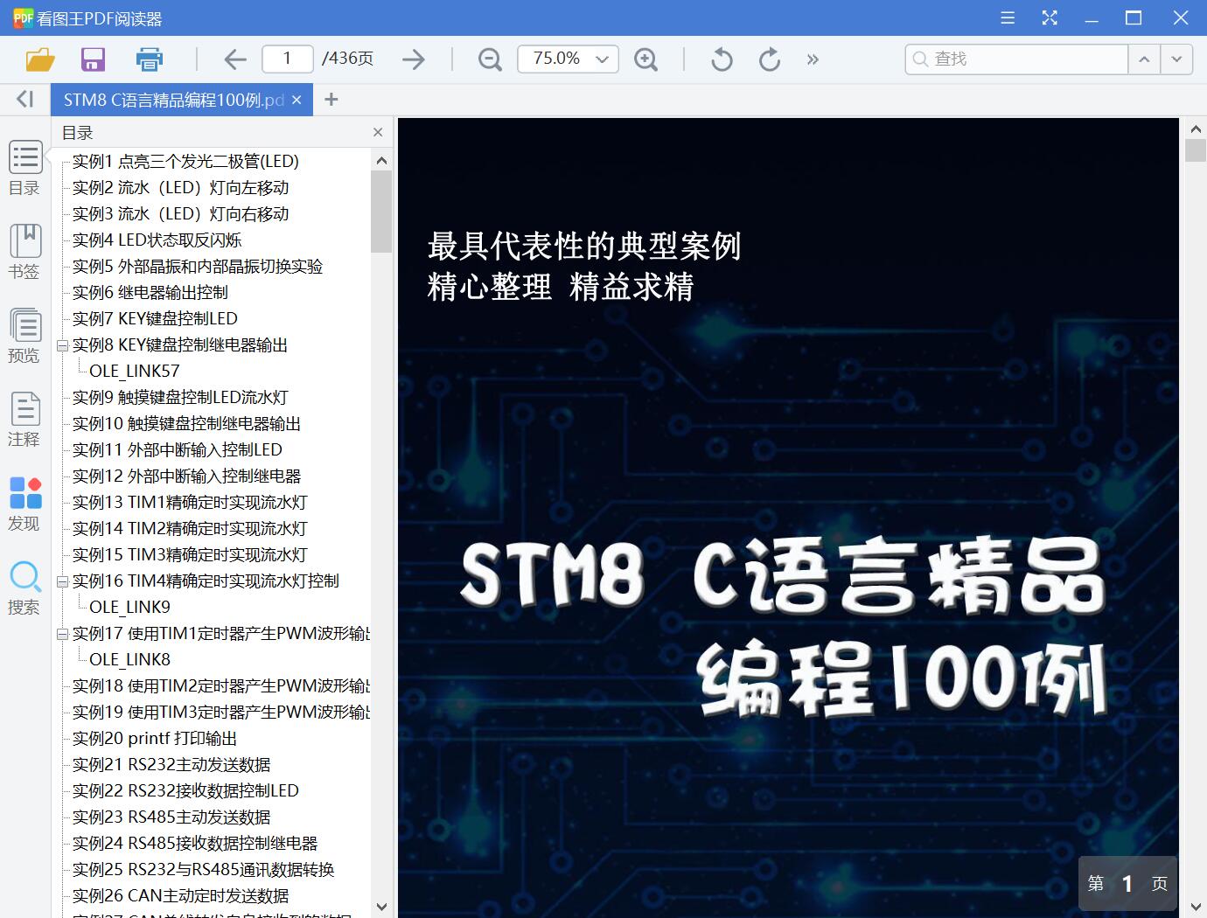Open the 书签 bookmarks panel
The image size is (1207, 918).
point(24,251)
